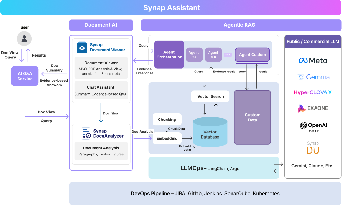The height and width of the screenshot is (205, 342).
Task: Click the "user" label above avatar
Action: point(25,27)
